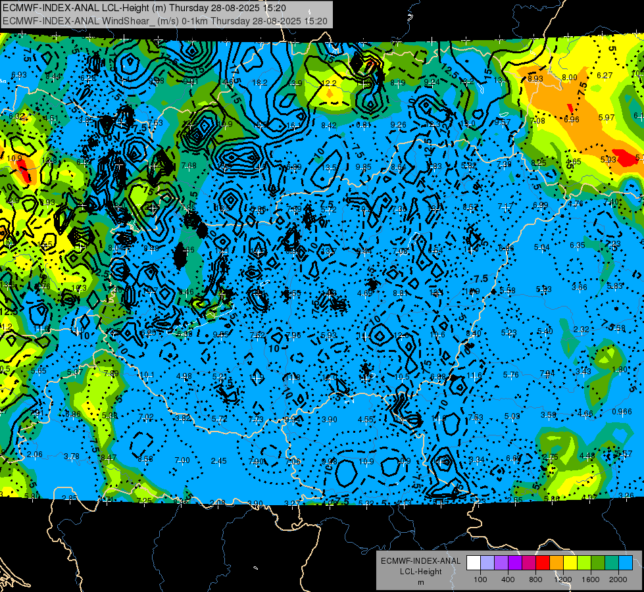Click the grid value 4.98

coord(184,376)
